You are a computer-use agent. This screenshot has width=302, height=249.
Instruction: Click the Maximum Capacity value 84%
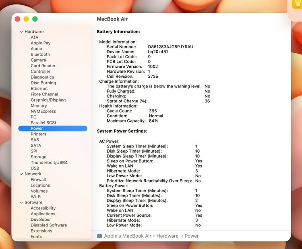click(x=153, y=121)
